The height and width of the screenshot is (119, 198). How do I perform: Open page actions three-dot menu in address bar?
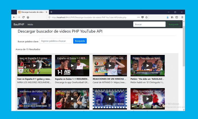(138, 17)
